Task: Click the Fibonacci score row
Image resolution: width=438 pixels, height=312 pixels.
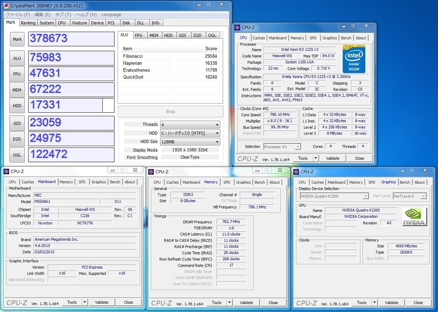Action: [170, 56]
